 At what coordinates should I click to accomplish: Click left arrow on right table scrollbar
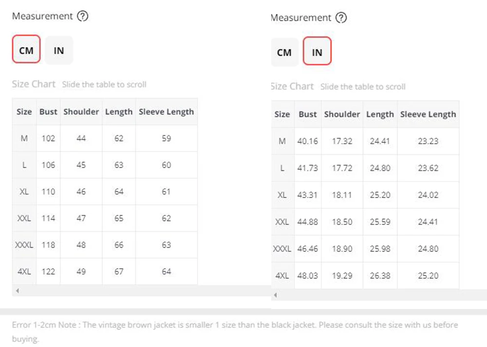point(276,295)
